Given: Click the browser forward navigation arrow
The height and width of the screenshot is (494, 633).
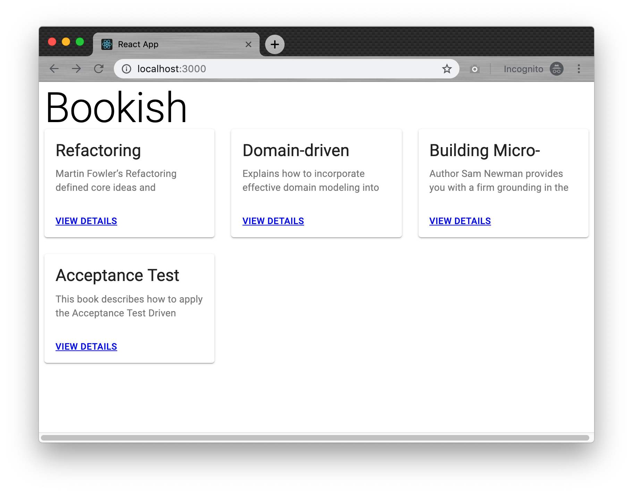Looking at the screenshot, I should pos(77,69).
